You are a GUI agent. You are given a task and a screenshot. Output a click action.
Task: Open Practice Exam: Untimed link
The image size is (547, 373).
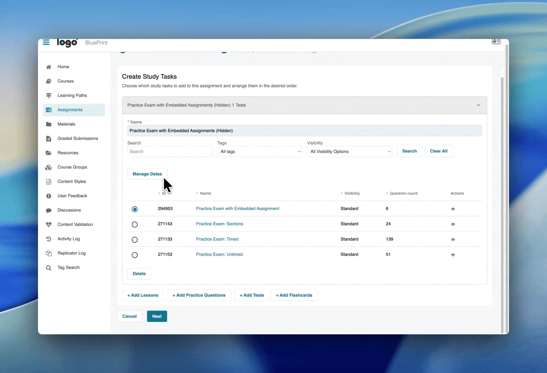click(x=219, y=254)
